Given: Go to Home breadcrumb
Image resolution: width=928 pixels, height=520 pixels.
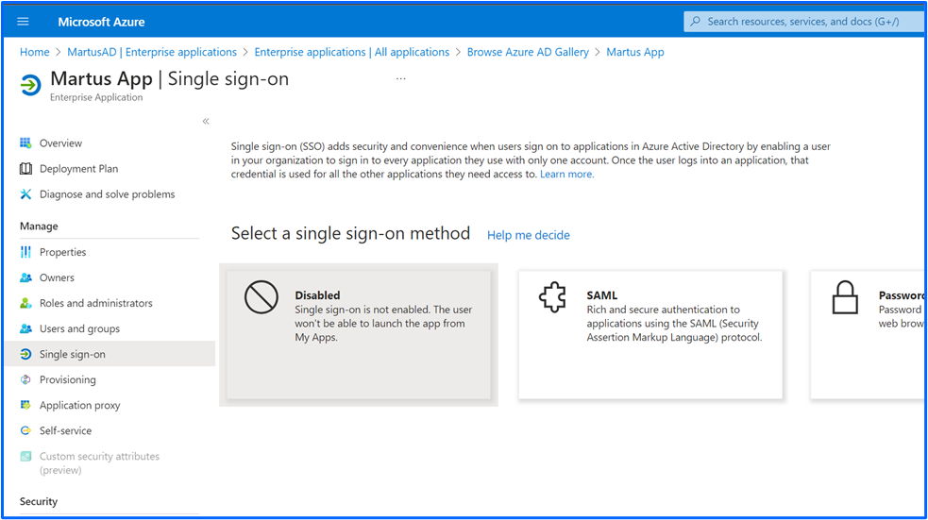Looking at the screenshot, I should (x=34, y=52).
